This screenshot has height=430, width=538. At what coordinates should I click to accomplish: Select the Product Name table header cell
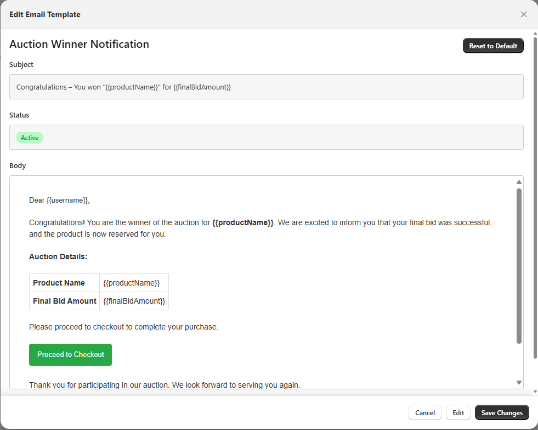coord(59,283)
